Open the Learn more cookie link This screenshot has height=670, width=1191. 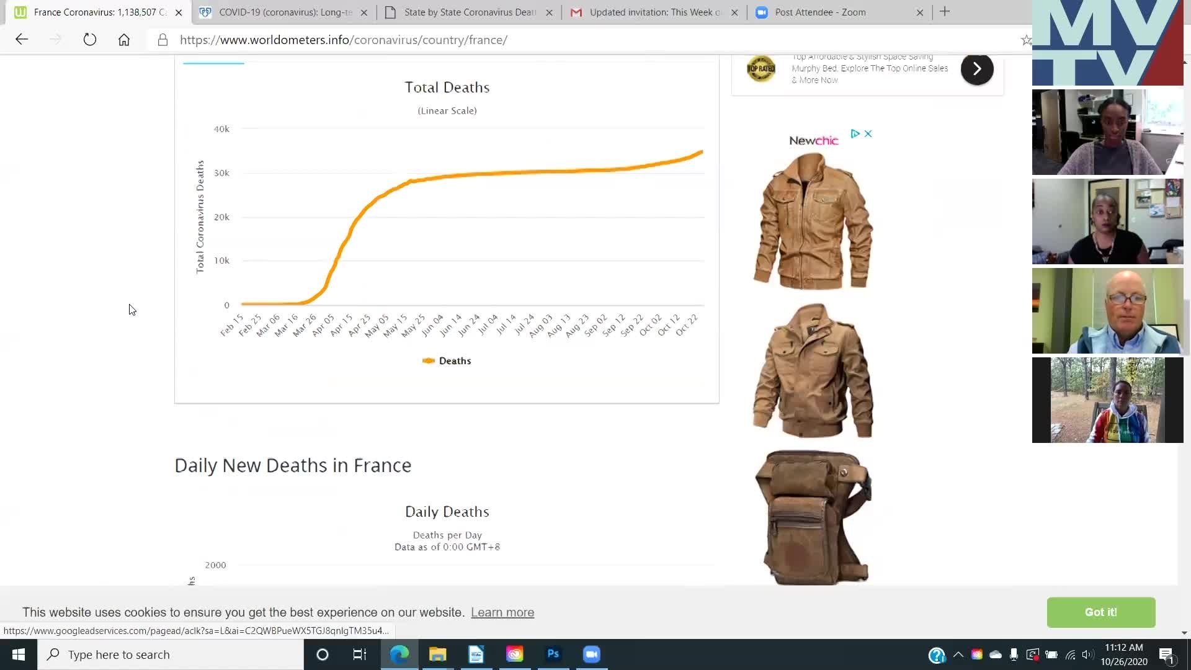coord(502,612)
